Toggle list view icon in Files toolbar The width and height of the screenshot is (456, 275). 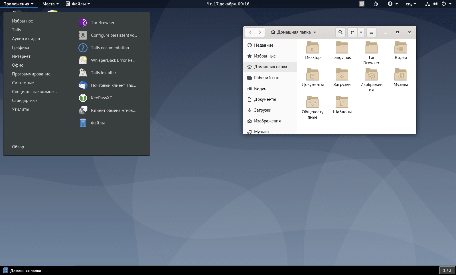point(352,32)
